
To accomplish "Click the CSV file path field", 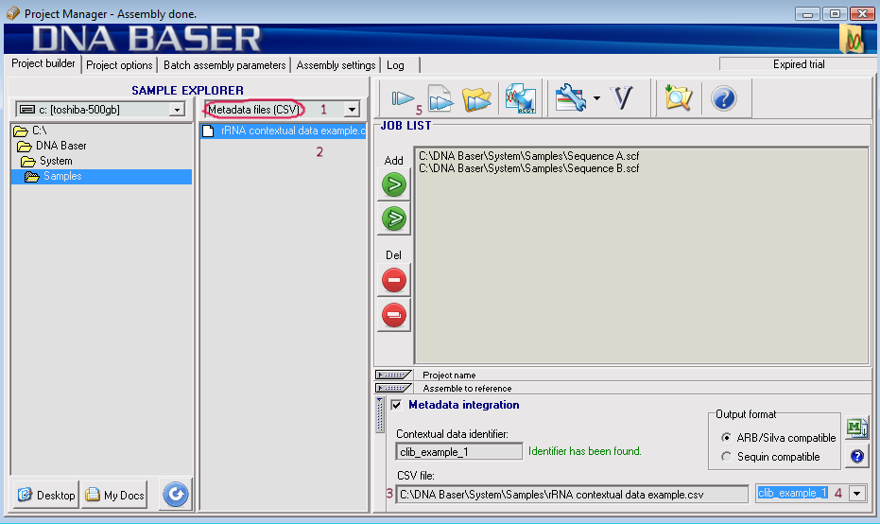I will click(x=572, y=495).
